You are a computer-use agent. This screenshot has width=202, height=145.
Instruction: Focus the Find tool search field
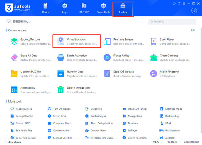coord(172,22)
